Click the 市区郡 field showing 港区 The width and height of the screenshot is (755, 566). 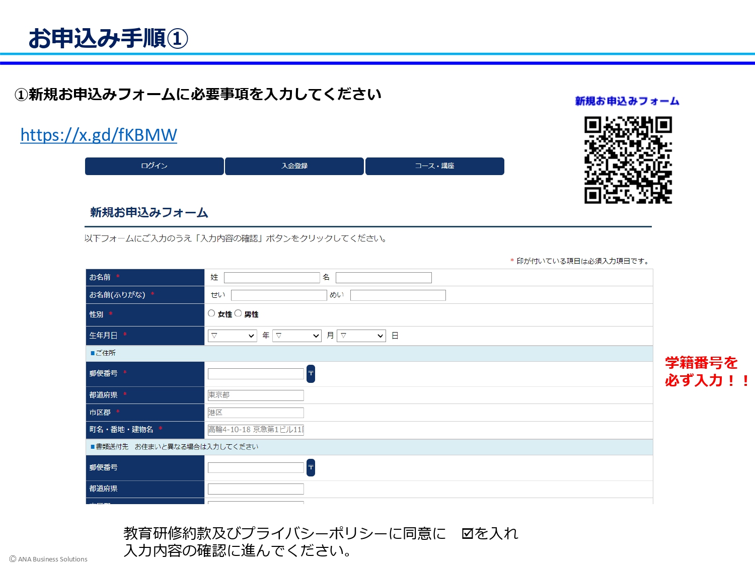pos(256,413)
